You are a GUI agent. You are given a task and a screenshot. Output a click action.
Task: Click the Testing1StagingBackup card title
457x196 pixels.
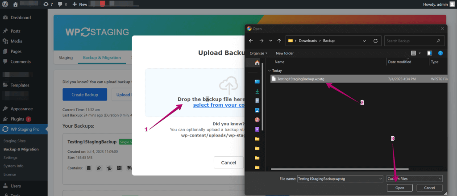(92, 142)
